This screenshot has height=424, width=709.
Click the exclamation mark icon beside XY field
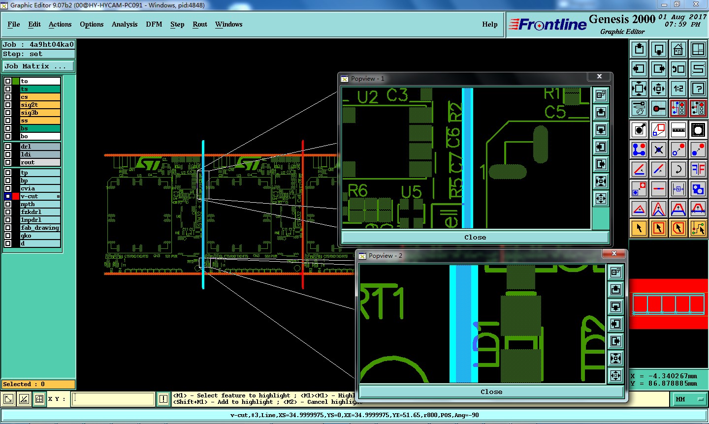click(163, 399)
